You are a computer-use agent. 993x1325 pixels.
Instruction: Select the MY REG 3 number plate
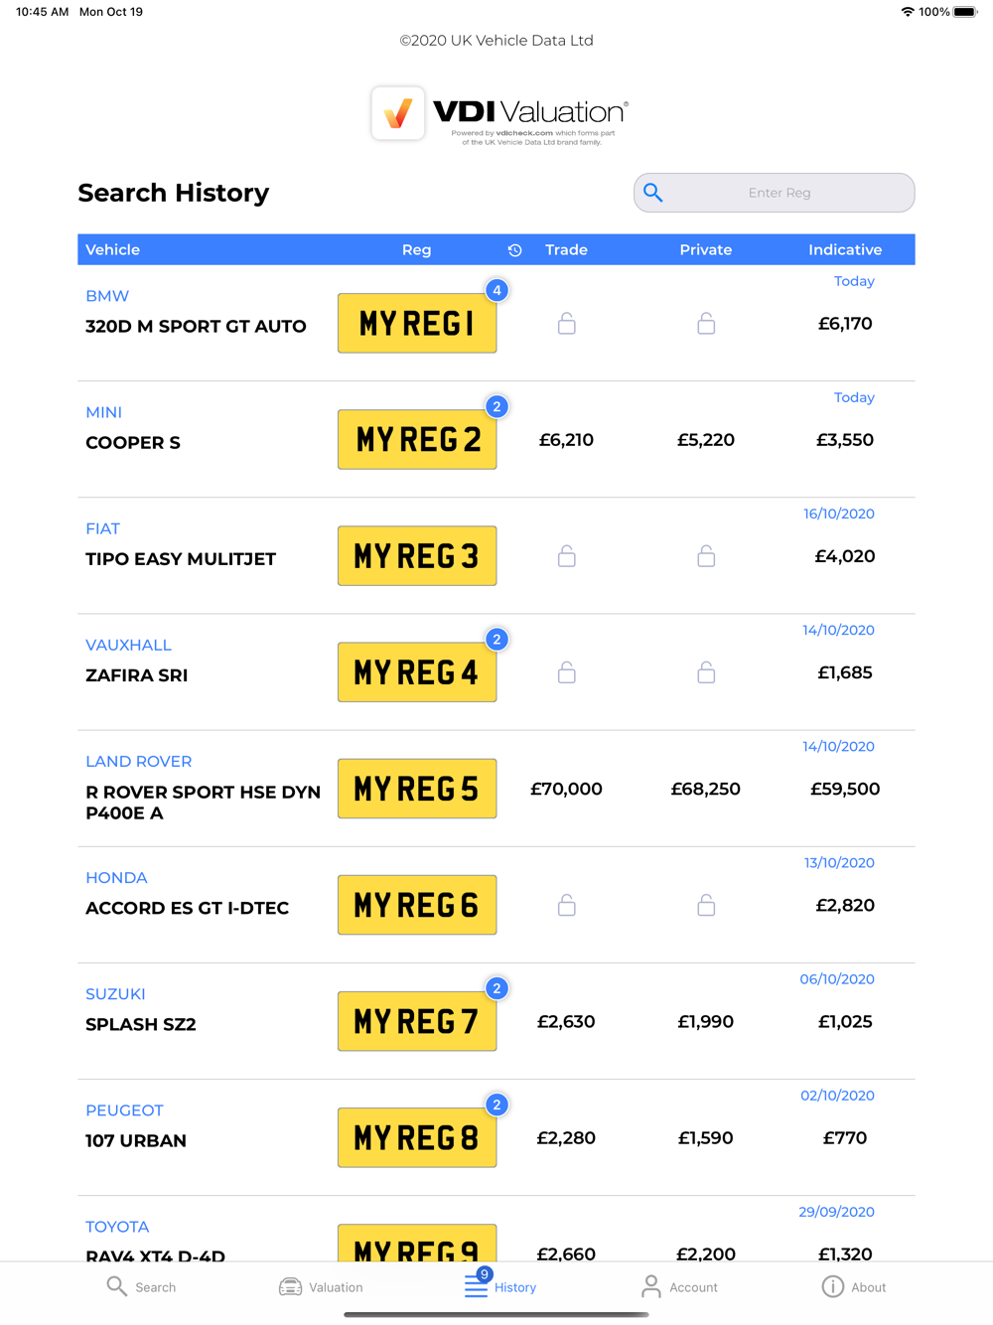[x=417, y=555]
